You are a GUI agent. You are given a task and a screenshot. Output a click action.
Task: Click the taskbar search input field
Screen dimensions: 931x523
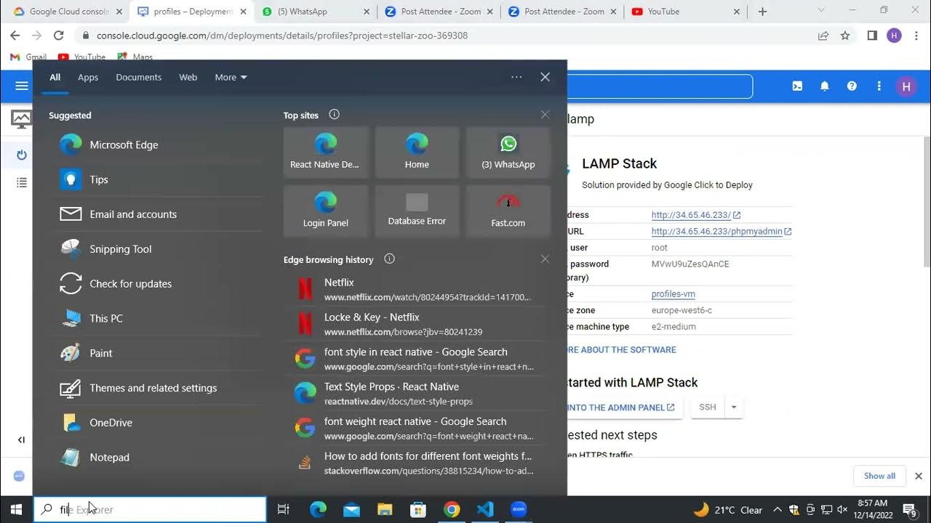click(x=150, y=510)
